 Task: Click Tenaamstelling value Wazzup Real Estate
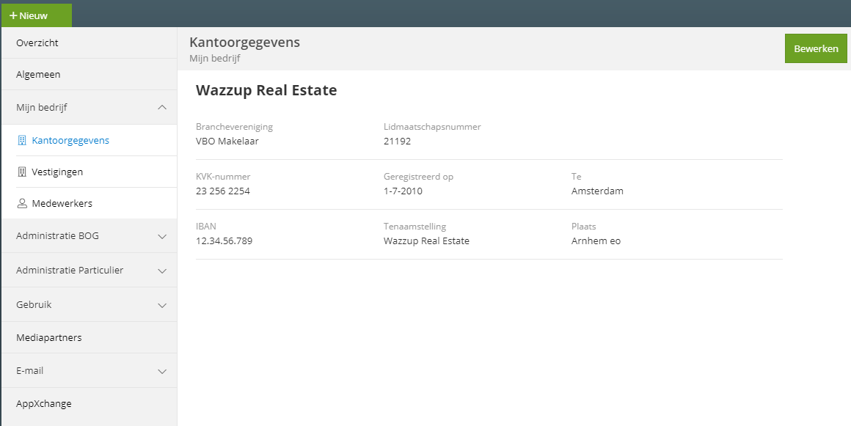coord(426,241)
